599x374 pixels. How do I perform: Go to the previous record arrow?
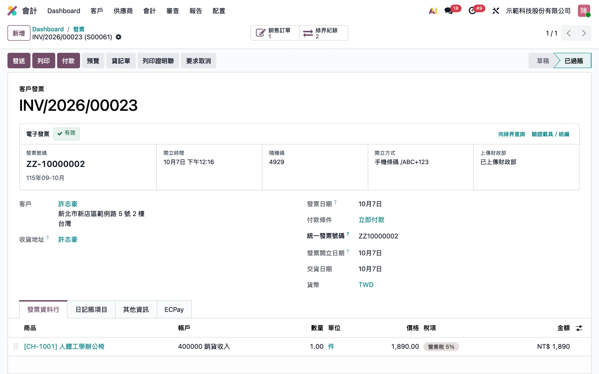click(x=568, y=33)
